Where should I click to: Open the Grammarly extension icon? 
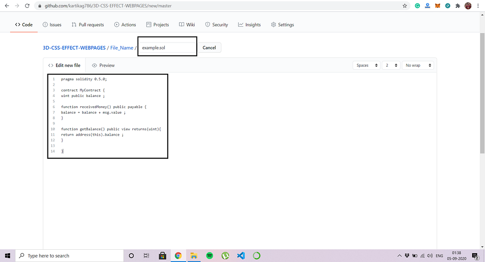pos(417,6)
